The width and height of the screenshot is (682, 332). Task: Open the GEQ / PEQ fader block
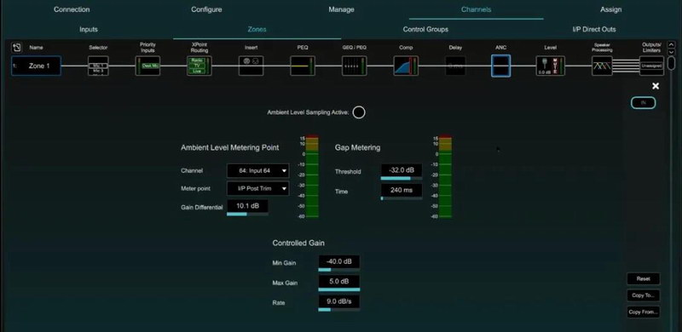(x=354, y=66)
